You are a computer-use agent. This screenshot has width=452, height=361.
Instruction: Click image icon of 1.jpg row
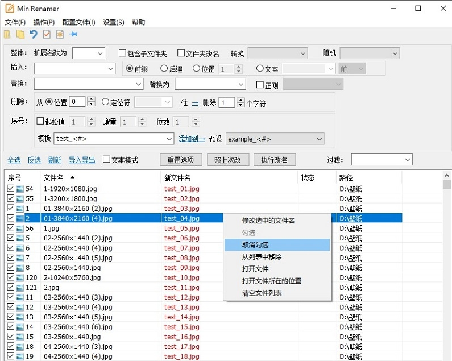20,229
